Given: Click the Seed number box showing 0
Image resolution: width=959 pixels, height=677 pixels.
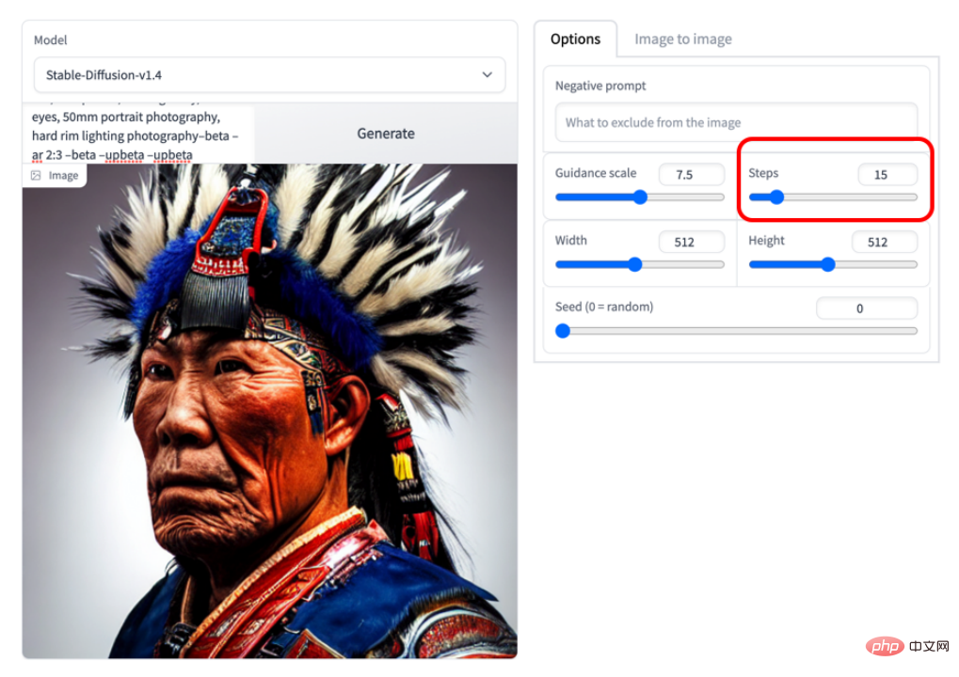Looking at the screenshot, I should [867, 308].
